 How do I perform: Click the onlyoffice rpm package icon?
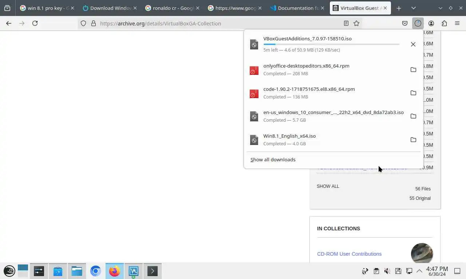254,70
